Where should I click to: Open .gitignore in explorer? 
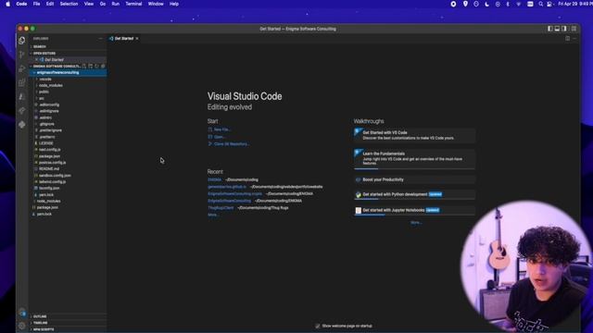coord(46,124)
